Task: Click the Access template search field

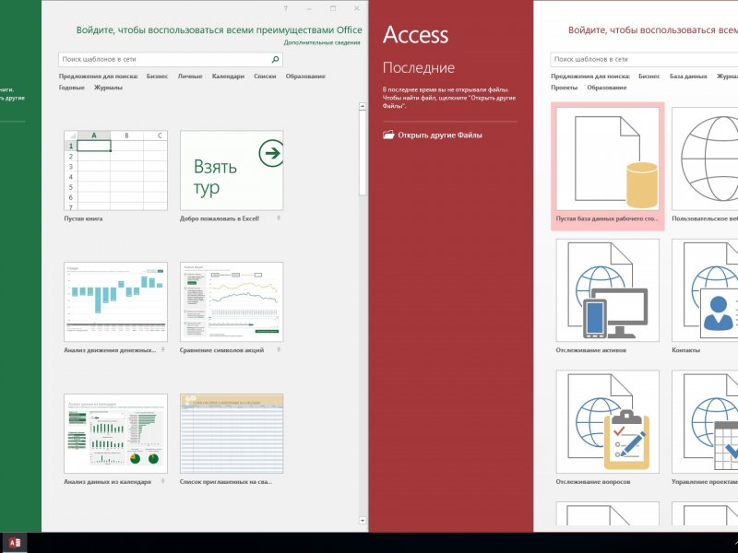Action: [x=644, y=59]
